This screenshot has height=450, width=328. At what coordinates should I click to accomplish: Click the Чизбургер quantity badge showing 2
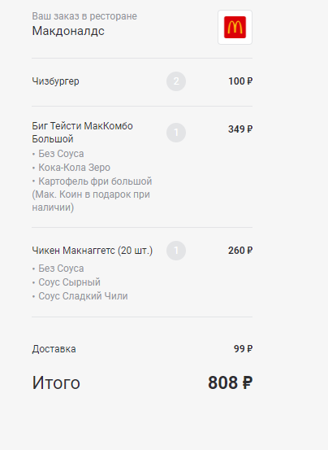coord(176,81)
